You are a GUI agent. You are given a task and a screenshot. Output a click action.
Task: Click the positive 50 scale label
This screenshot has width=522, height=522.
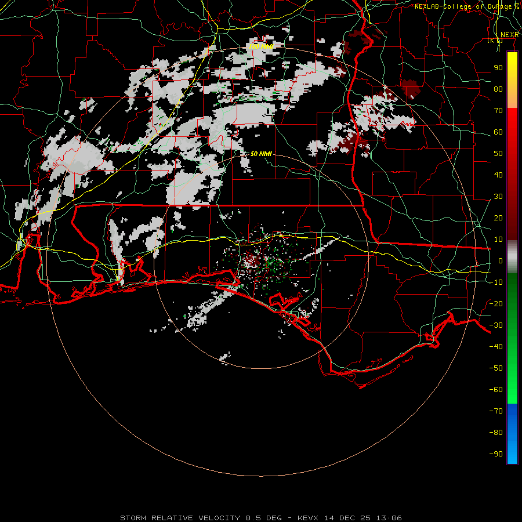(x=498, y=154)
